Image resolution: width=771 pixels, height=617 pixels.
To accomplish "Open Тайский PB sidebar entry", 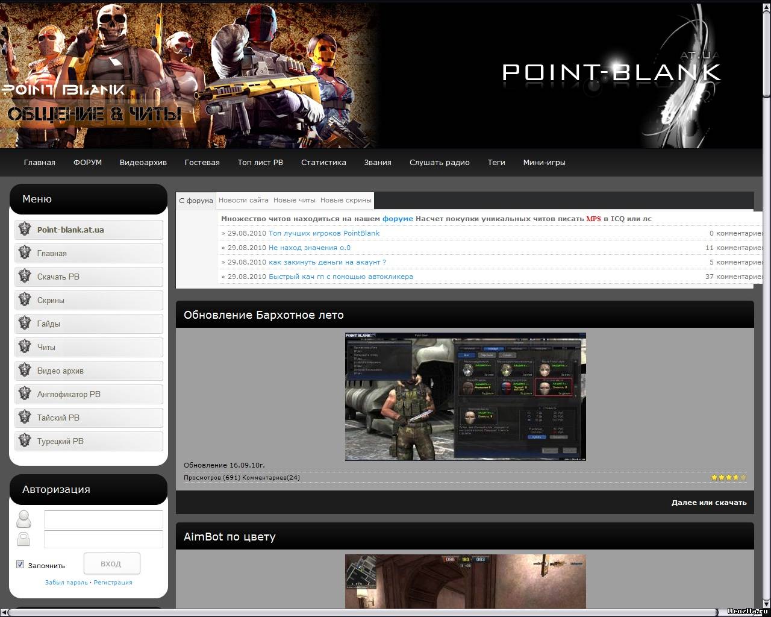I will [89, 418].
